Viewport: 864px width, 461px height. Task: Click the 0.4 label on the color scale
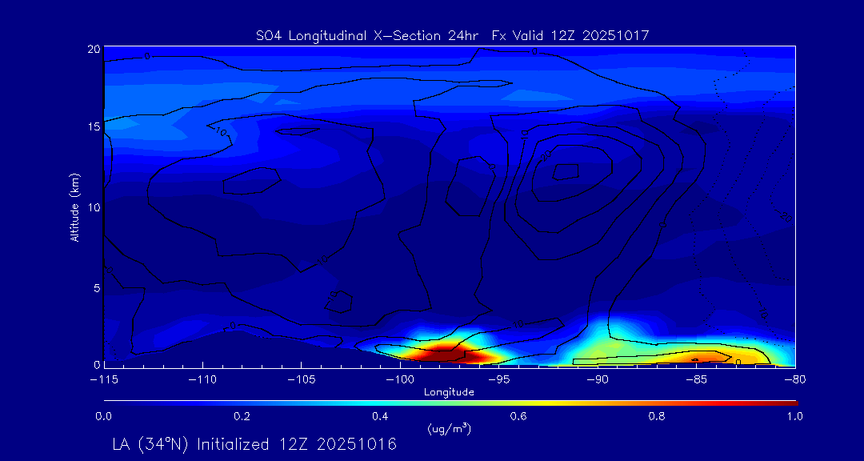(380, 416)
